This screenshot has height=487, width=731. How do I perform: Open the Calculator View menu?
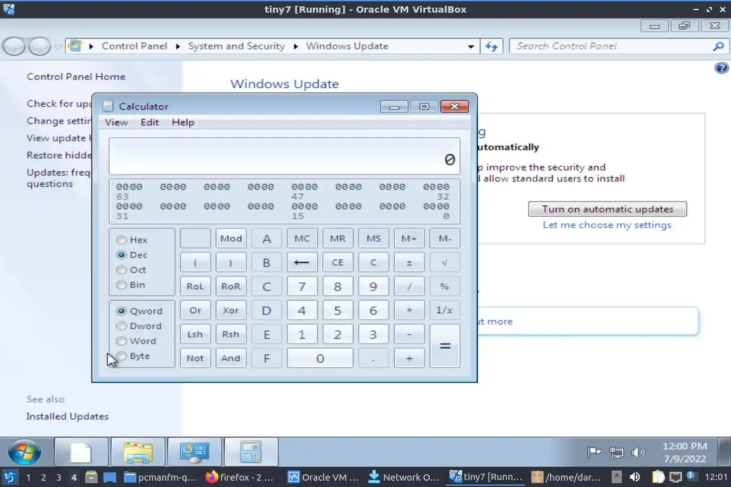(116, 122)
